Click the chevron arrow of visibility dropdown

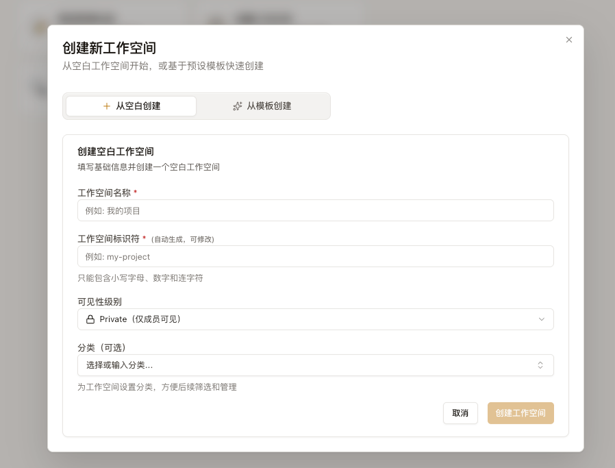click(x=541, y=319)
